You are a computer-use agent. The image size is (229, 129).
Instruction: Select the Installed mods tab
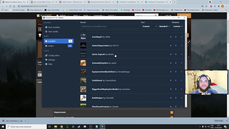click(59, 41)
